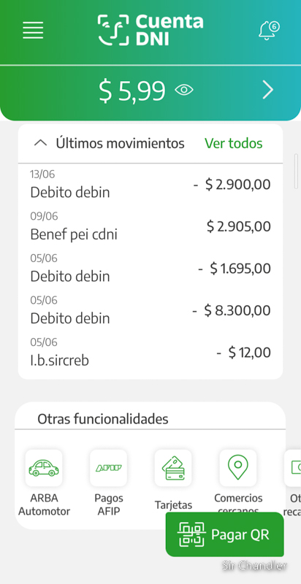Image resolution: width=301 pixels, height=584 pixels.
Task: Select the Benef pei cdni movement
Action: point(150,226)
